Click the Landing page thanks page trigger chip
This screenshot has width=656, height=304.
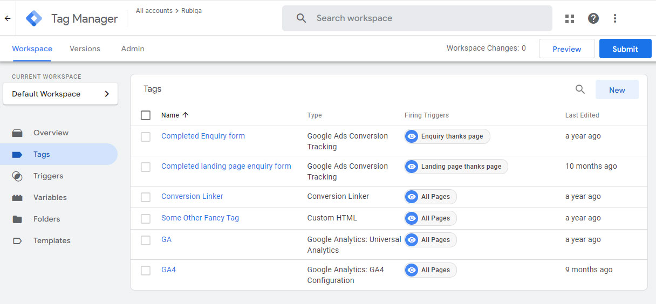(x=456, y=167)
